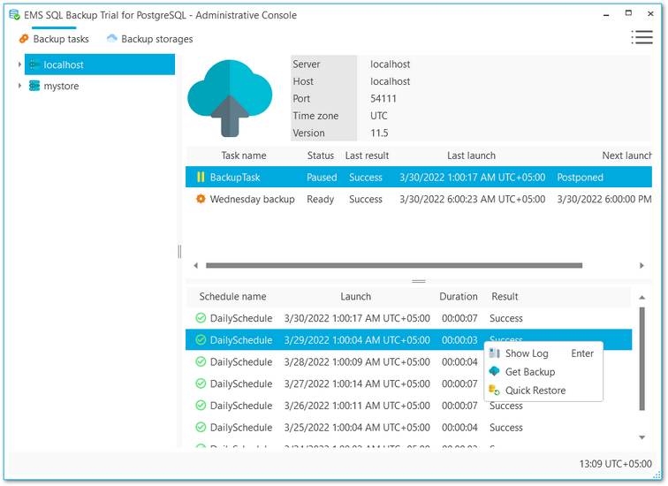The width and height of the screenshot is (668, 486).
Task: Click Paused status of BackupTask
Action: click(322, 178)
